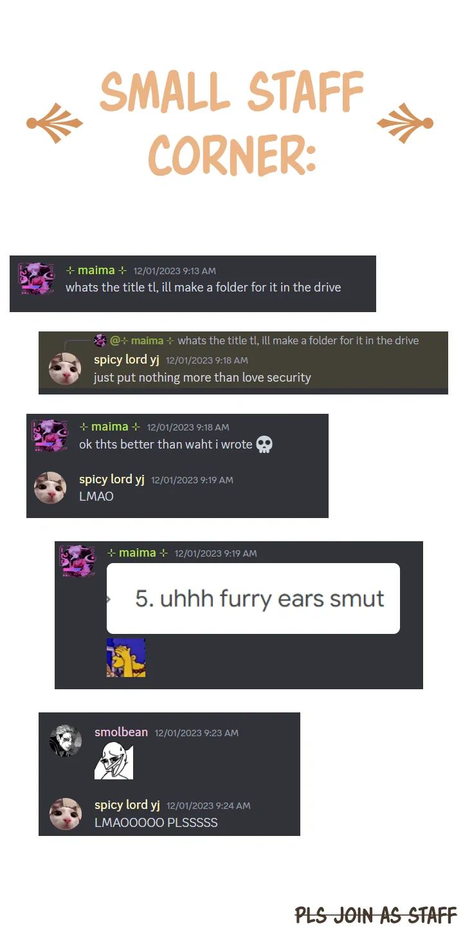463x937 pixels.
Task: Click the small arrow left of '5. uhhh'
Action: [x=108, y=599]
